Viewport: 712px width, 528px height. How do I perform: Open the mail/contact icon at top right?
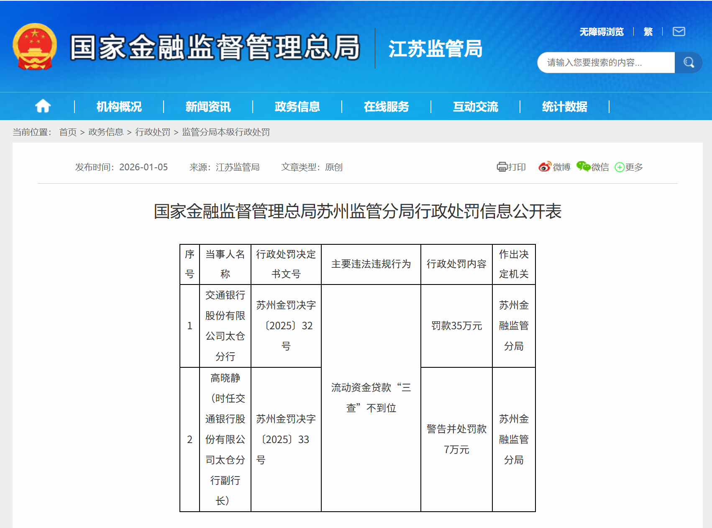[679, 31]
